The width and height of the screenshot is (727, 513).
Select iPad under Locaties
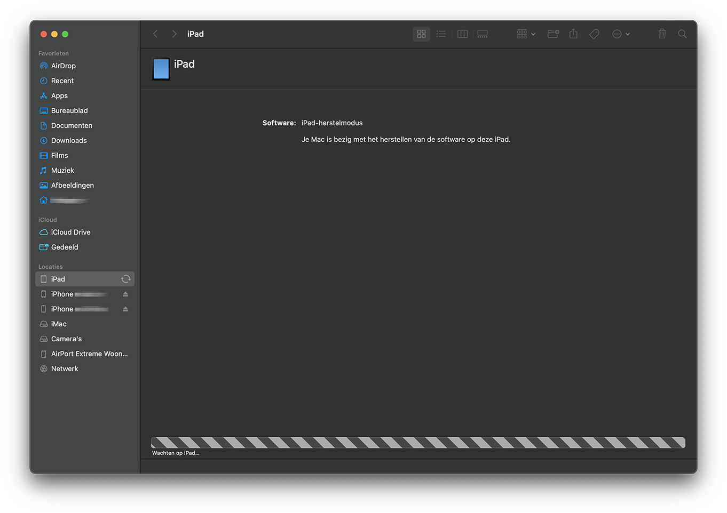coord(85,279)
